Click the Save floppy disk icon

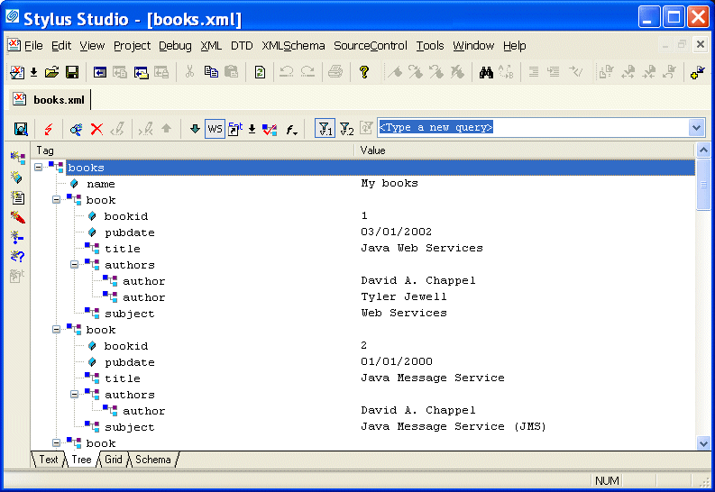coord(72,72)
